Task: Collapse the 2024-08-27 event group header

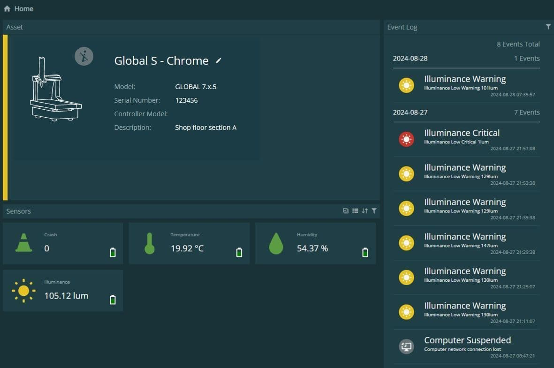Action: click(466, 113)
